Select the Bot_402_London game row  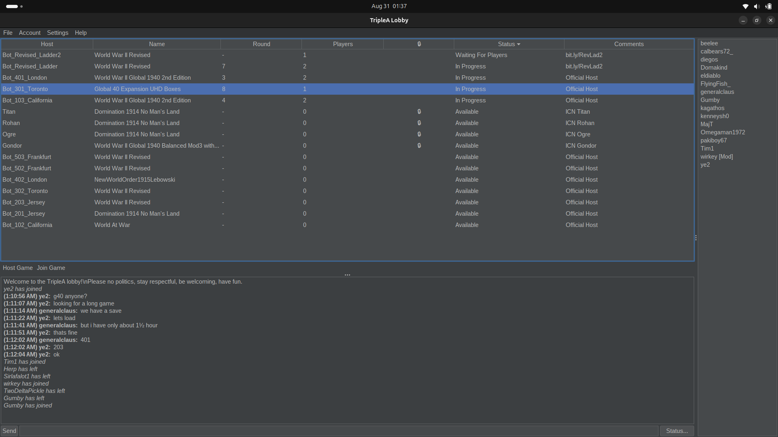point(347,180)
